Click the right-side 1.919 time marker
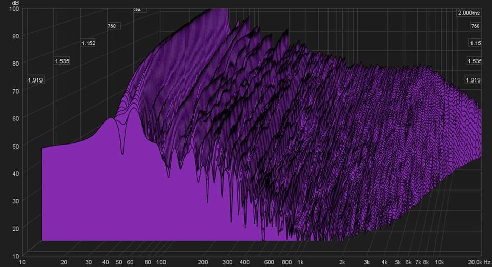492x267 pixels. 473,80
